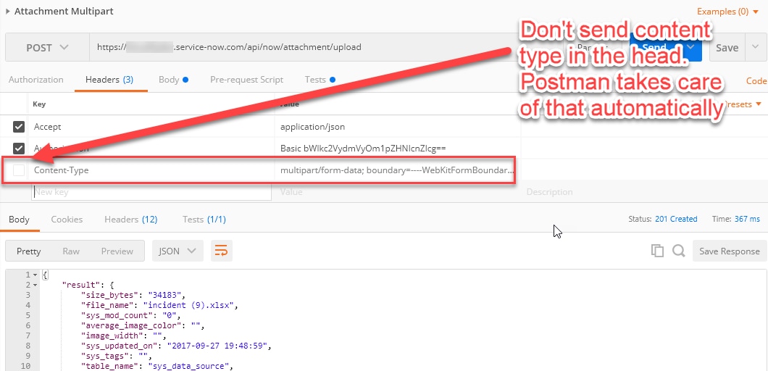Open the response Headers (12) tab
Screen dimensions: 768x371
pos(130,220)
